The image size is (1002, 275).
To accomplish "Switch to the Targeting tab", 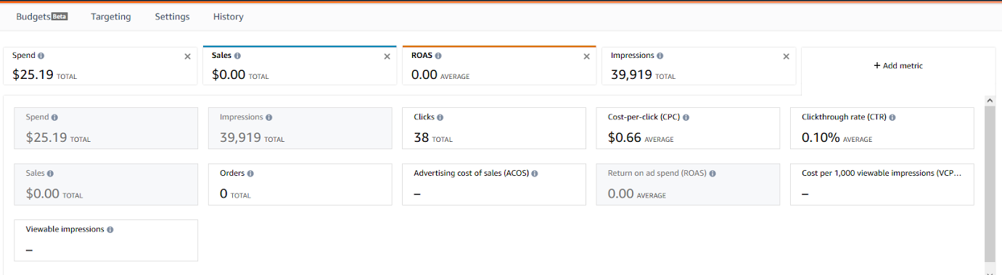I will [x=111, y=17].
